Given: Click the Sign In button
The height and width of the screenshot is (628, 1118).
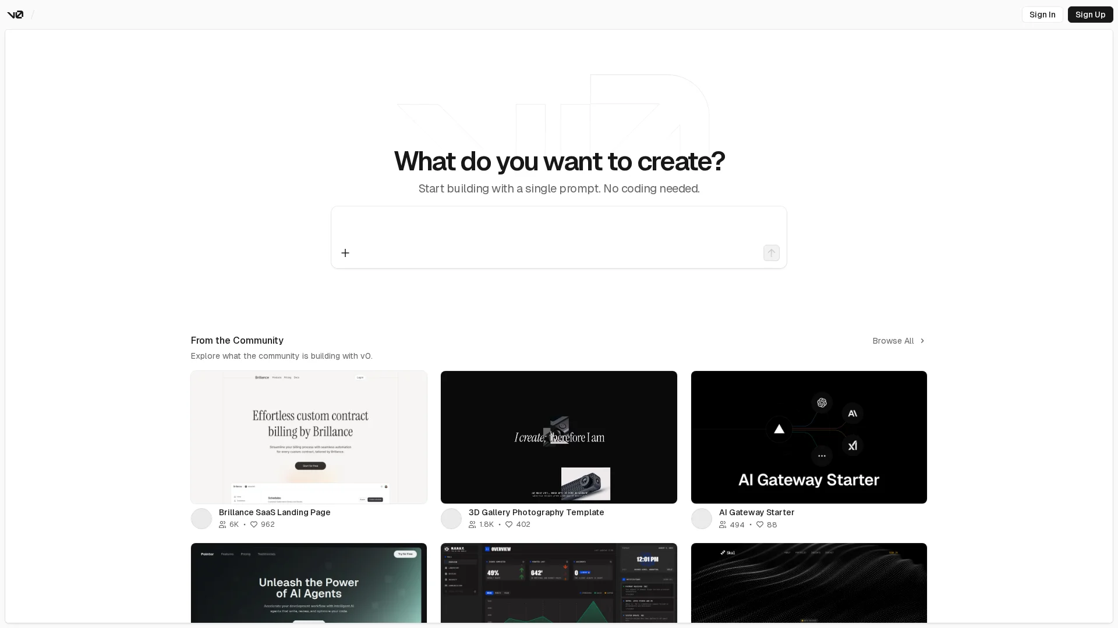Looking at the screenshot, I should 1042,15.
